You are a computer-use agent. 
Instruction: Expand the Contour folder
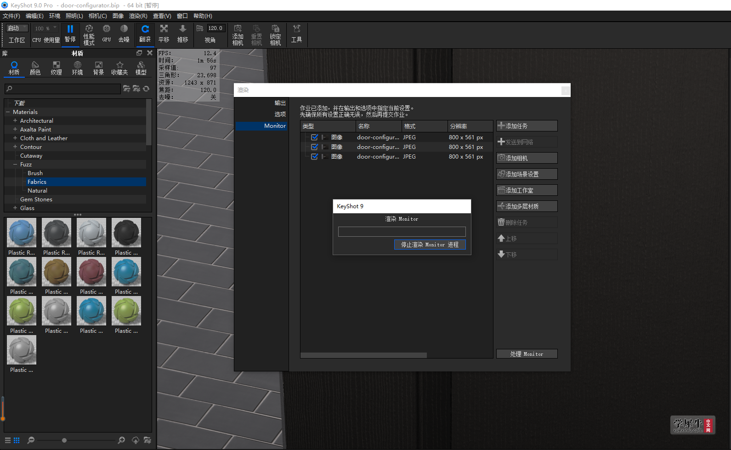(15, 147)
